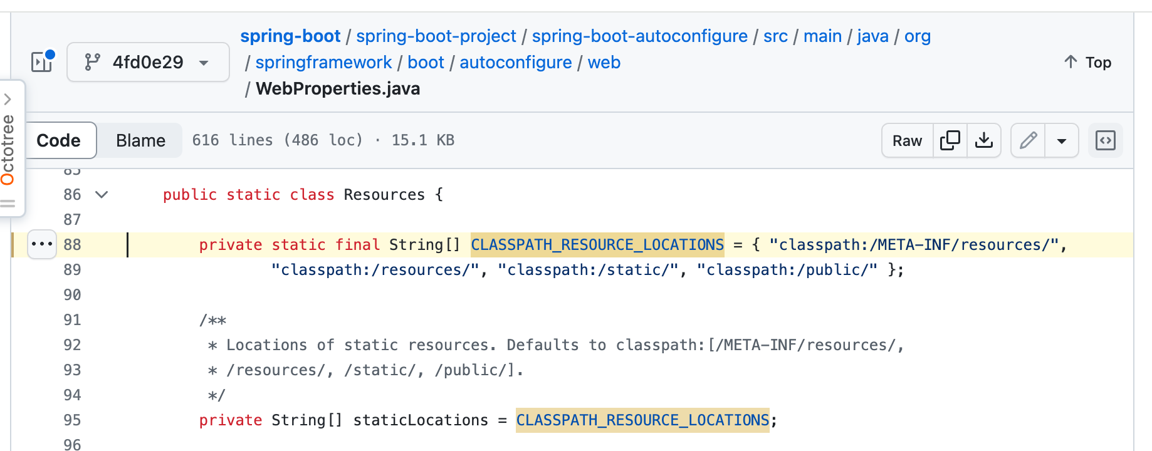
Task: Click the "616 lines (486 loc)" file info
Action: tap(278, 140)
